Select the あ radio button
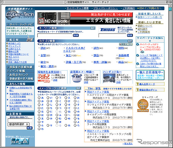The width and height of the screenshot is (173, 148). tap(39, 98)
